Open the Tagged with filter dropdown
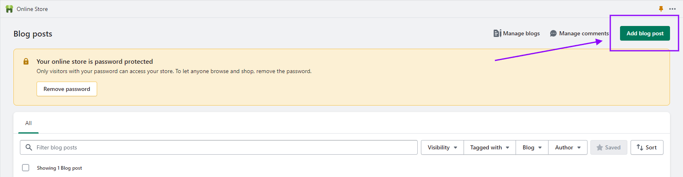This screenshot has width=683, height=177. (490, 147)
